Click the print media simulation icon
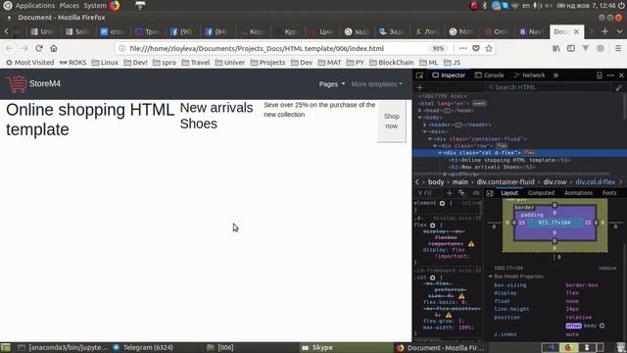 [475, 193]
